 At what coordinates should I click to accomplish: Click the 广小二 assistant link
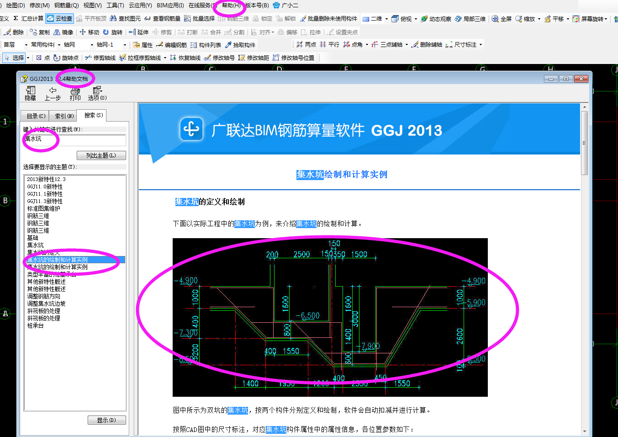(285, 5)
